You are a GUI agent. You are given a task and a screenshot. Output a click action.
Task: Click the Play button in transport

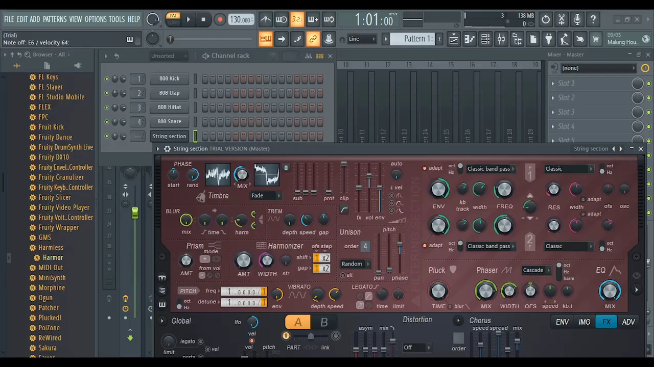tap(188, 20)
